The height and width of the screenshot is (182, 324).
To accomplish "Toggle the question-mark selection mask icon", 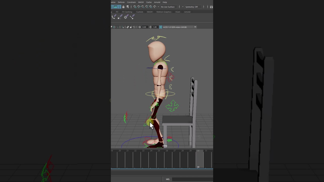I will coord(119,7).
